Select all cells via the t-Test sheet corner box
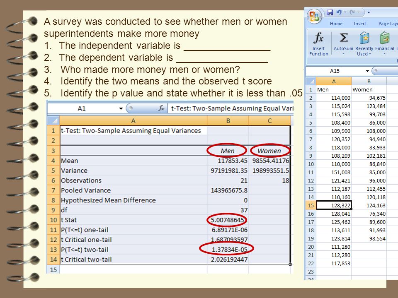The image size is (398, 298). pyautogui.click(x=53, y=120)
